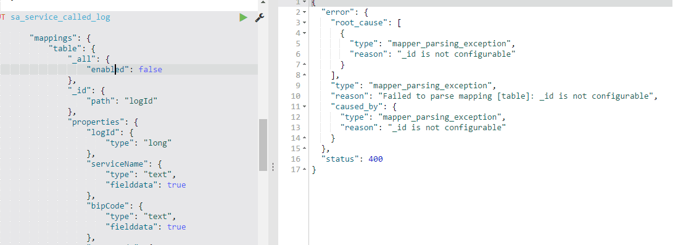This screenshot has width=678, height=245.
Task: Click the sa_service_called_log request URL
Action: (60, 17)
